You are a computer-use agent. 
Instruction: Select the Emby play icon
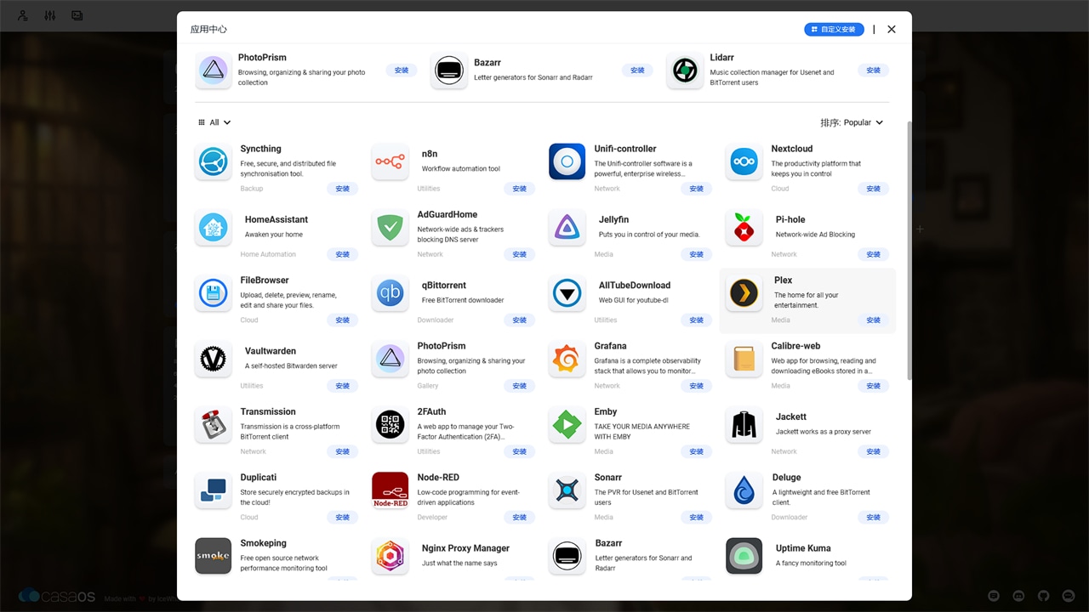[567, 425]
